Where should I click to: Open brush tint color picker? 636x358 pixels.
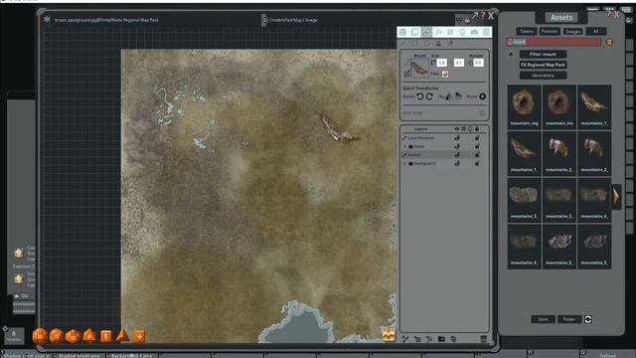(x=445, y=74)
